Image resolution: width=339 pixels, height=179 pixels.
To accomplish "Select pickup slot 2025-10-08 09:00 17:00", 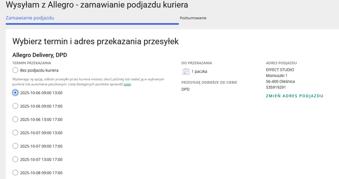I will pos(15,173).
